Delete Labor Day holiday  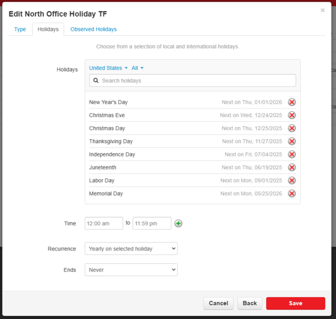292,181
